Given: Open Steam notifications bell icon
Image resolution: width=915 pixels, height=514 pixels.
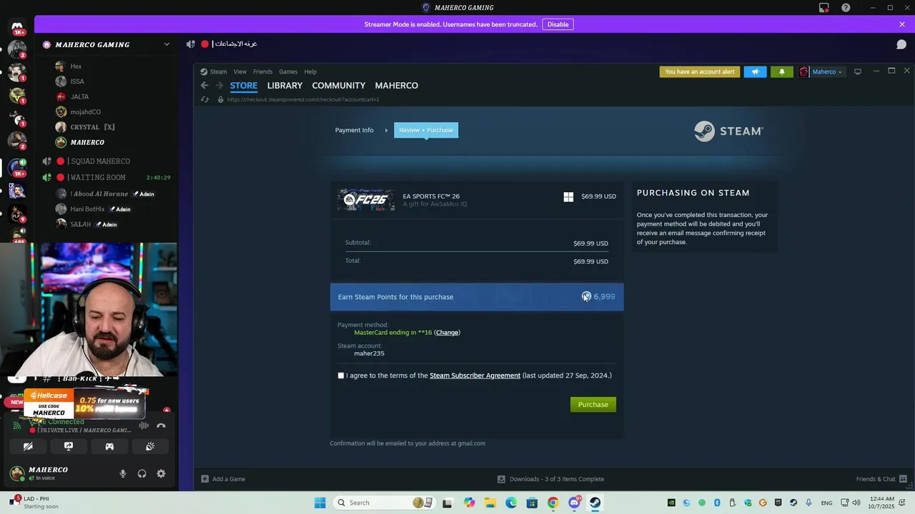Looking at the screenshot, I should [781, 71].
